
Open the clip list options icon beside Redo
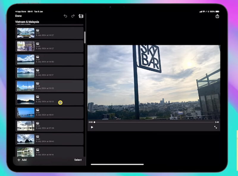[x=81, y=16]
